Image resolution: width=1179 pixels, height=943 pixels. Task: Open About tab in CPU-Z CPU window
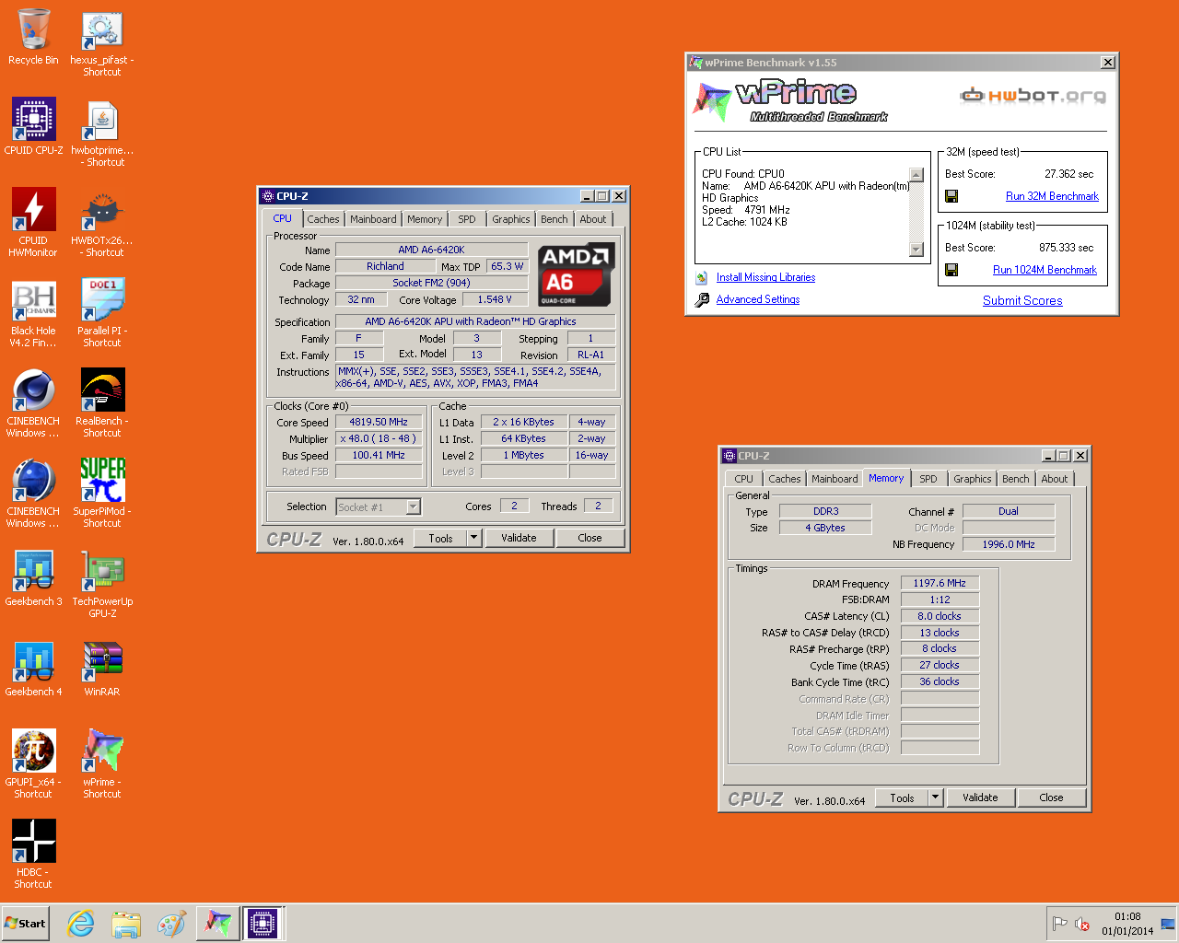(593, 219)
